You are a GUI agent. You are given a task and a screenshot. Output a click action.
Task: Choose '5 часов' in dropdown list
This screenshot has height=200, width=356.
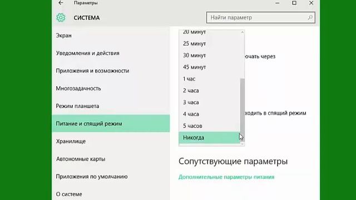(x=209, y=126)
